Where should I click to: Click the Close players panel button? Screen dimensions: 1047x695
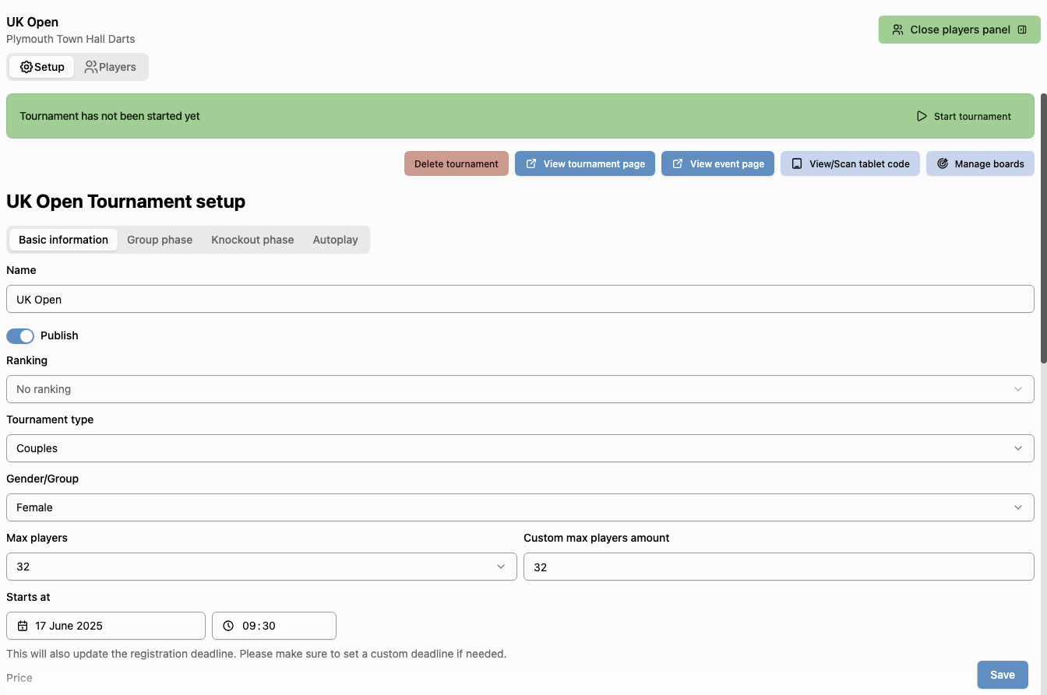[960, 30]
